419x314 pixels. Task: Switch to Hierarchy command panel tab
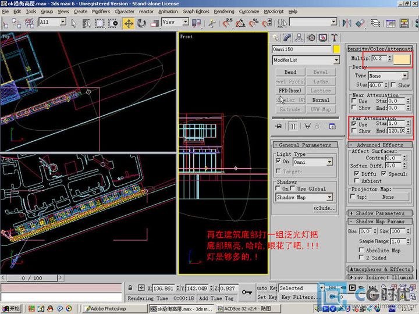click(x=299, y=38)
